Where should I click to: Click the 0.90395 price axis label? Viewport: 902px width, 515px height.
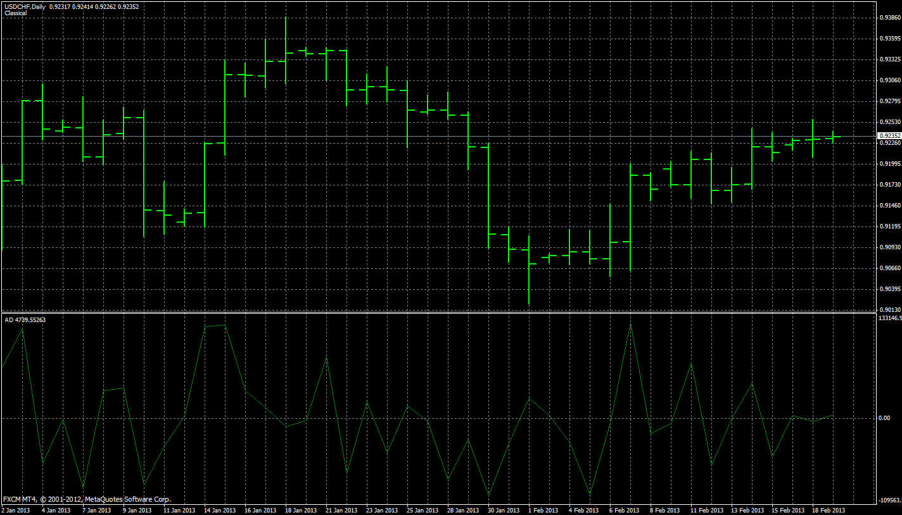pyautogui.click(x=890, y=289)
